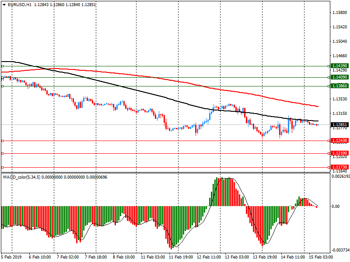350x262 pixels.
Task: Select the red 1.12430 price level tag
Action: point(339,141)
